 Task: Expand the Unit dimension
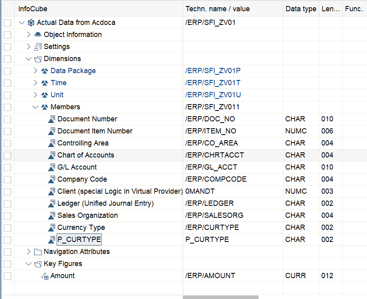click(35, 95)
